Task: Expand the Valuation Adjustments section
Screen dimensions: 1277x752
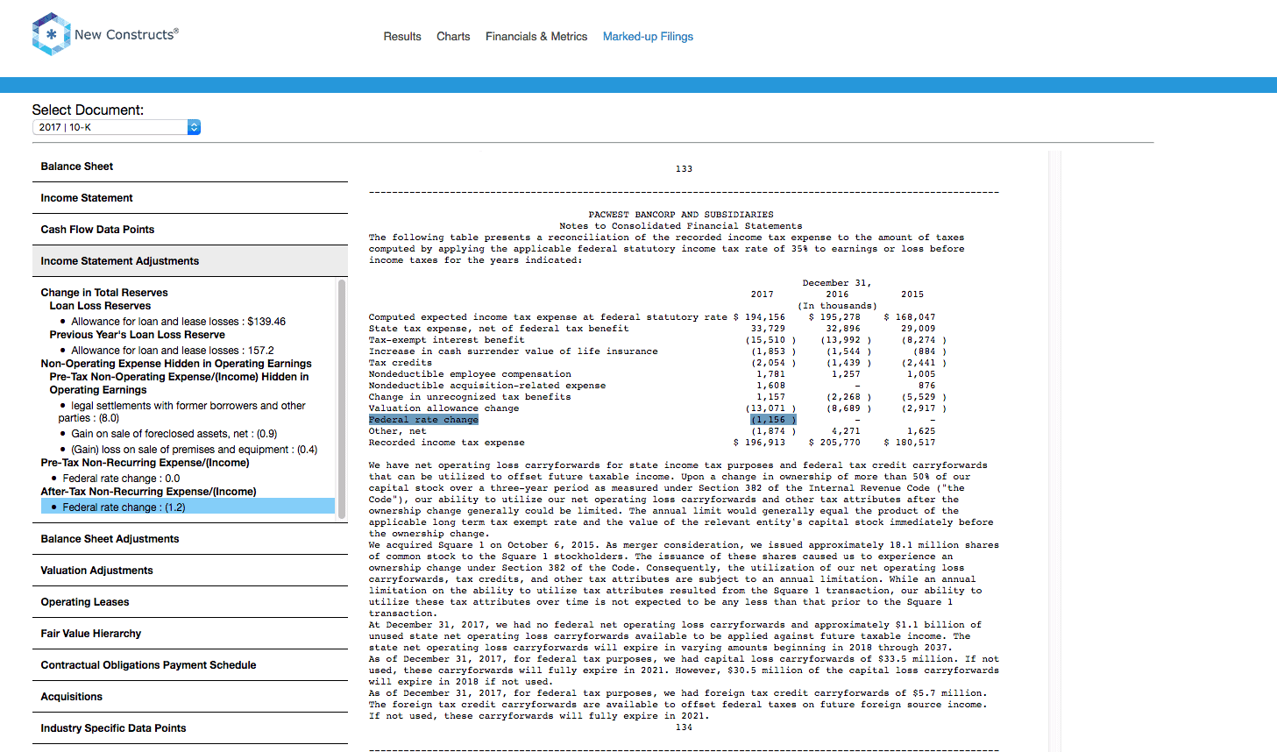Action: pos(190,571)
